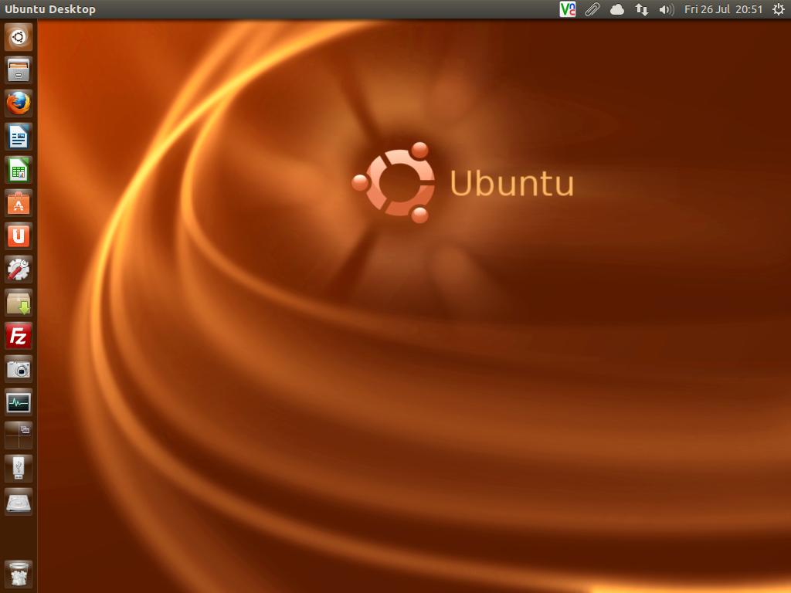Open the hard disk drive icon
Screen dimensions: 791x593
[19, 502]
